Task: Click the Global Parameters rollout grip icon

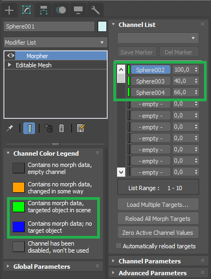Action: [x=97, y=266]
